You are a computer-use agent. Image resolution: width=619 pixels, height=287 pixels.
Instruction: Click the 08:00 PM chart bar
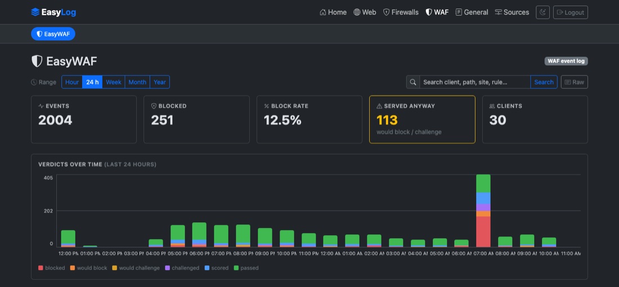click(x=243, y=236)
